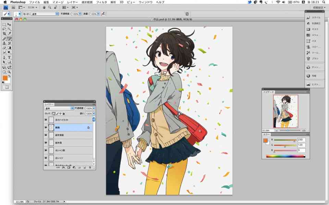Open the brush preset picker dropdown
Image resolution: width=329 pixels, height=205 pixels.
point(20,14)
